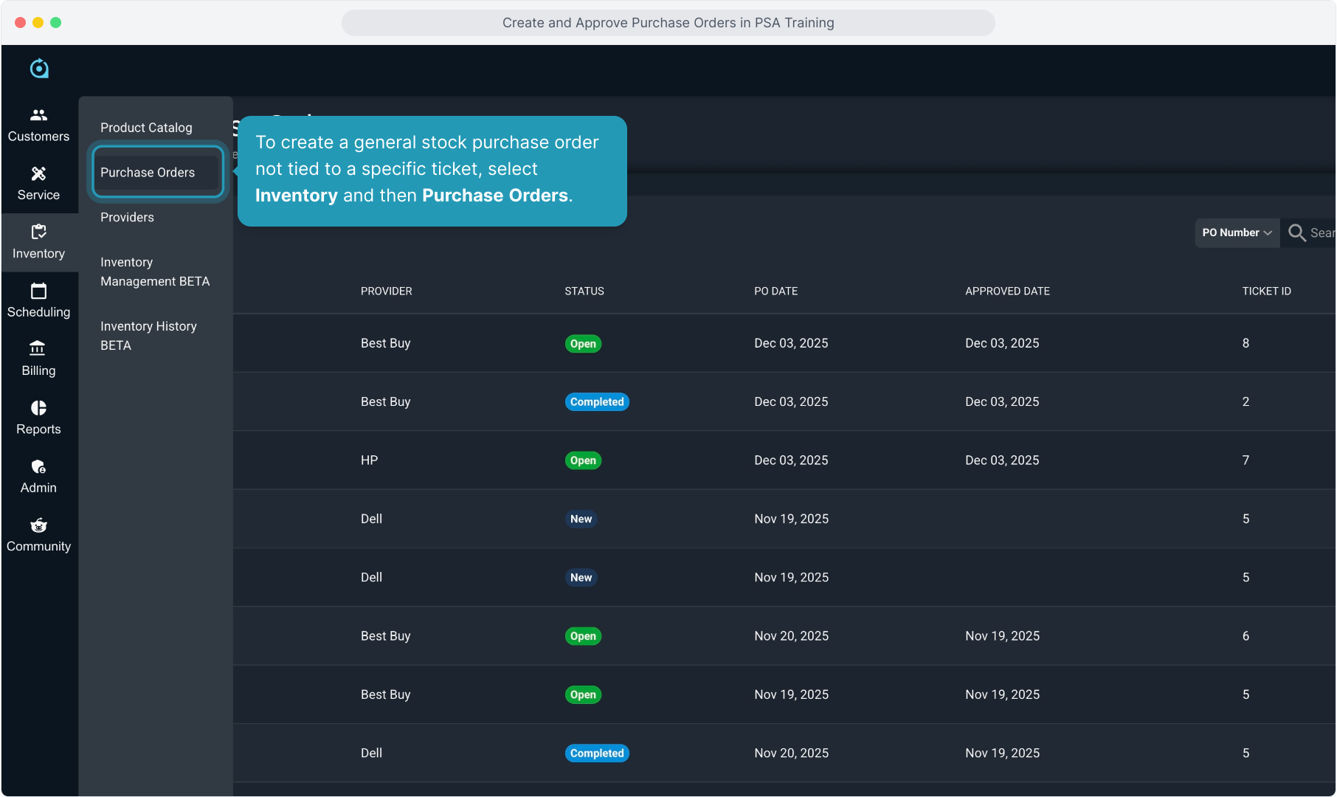Image resolution: width=1337 pixels, height=797 pixels.
Task: Go to the Billing icon
Action: (x=38, y=349)
